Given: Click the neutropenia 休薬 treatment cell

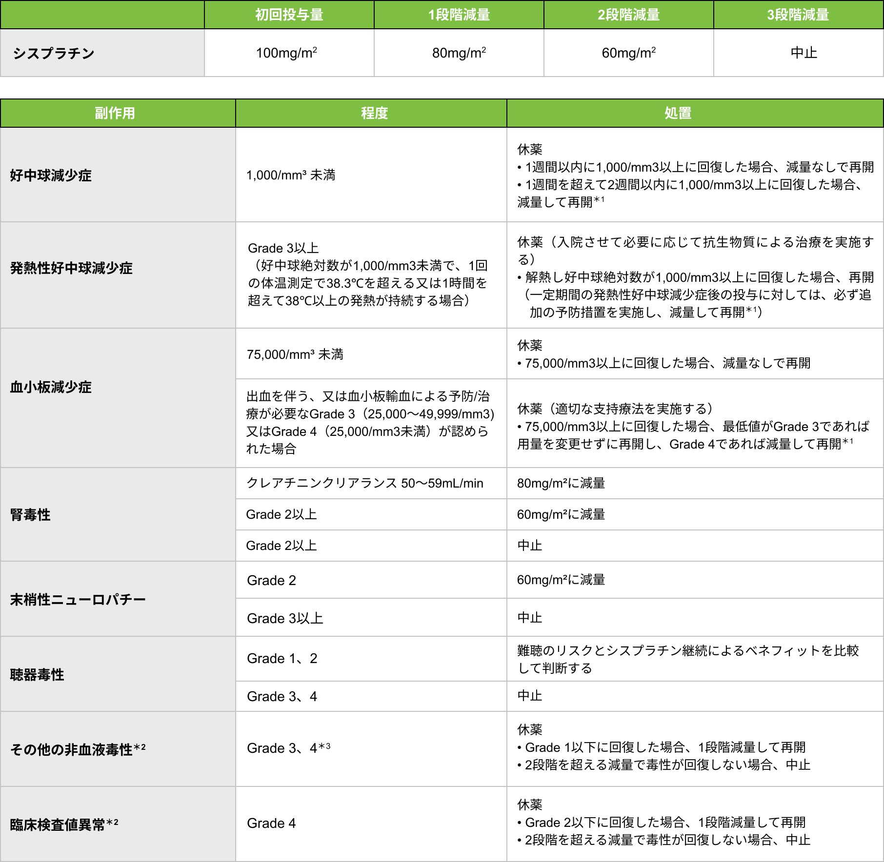Looking at the screenshot, I should pyautogui.click(x=695, y=175).
